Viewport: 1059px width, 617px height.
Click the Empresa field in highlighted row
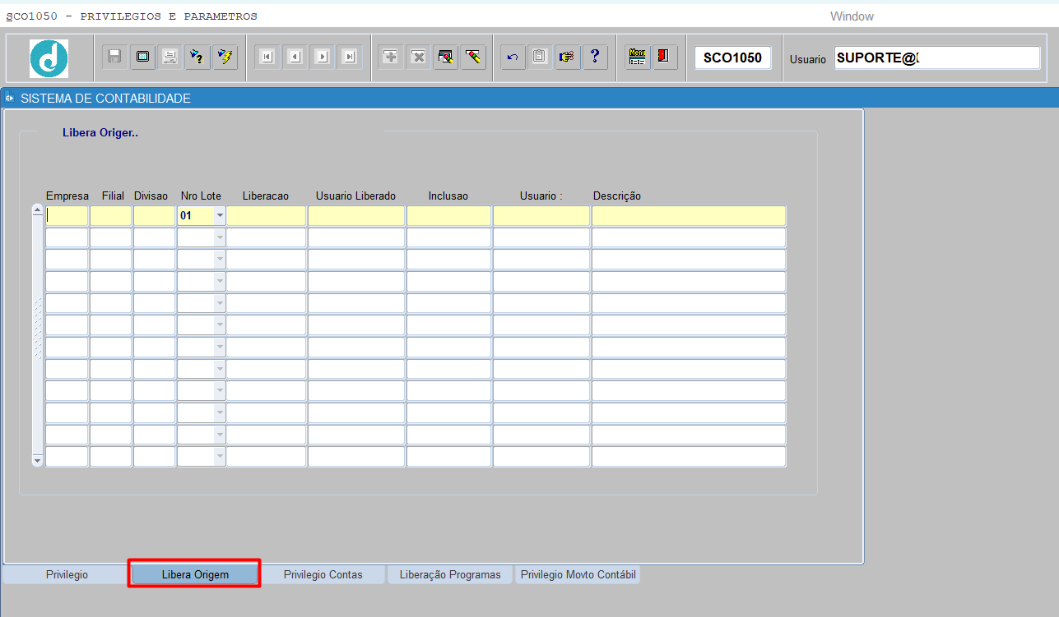click(x=67, y=215)
